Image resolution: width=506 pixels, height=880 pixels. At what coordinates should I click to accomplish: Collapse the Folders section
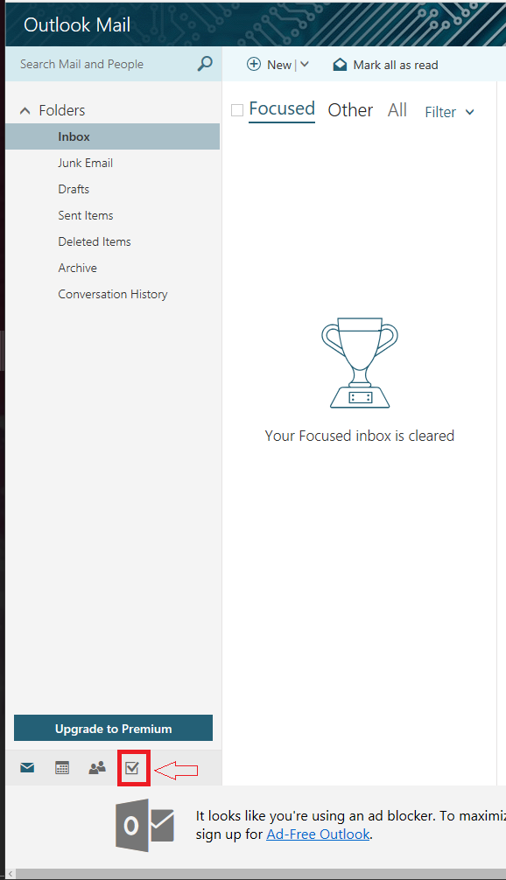[x=25, y=110]
